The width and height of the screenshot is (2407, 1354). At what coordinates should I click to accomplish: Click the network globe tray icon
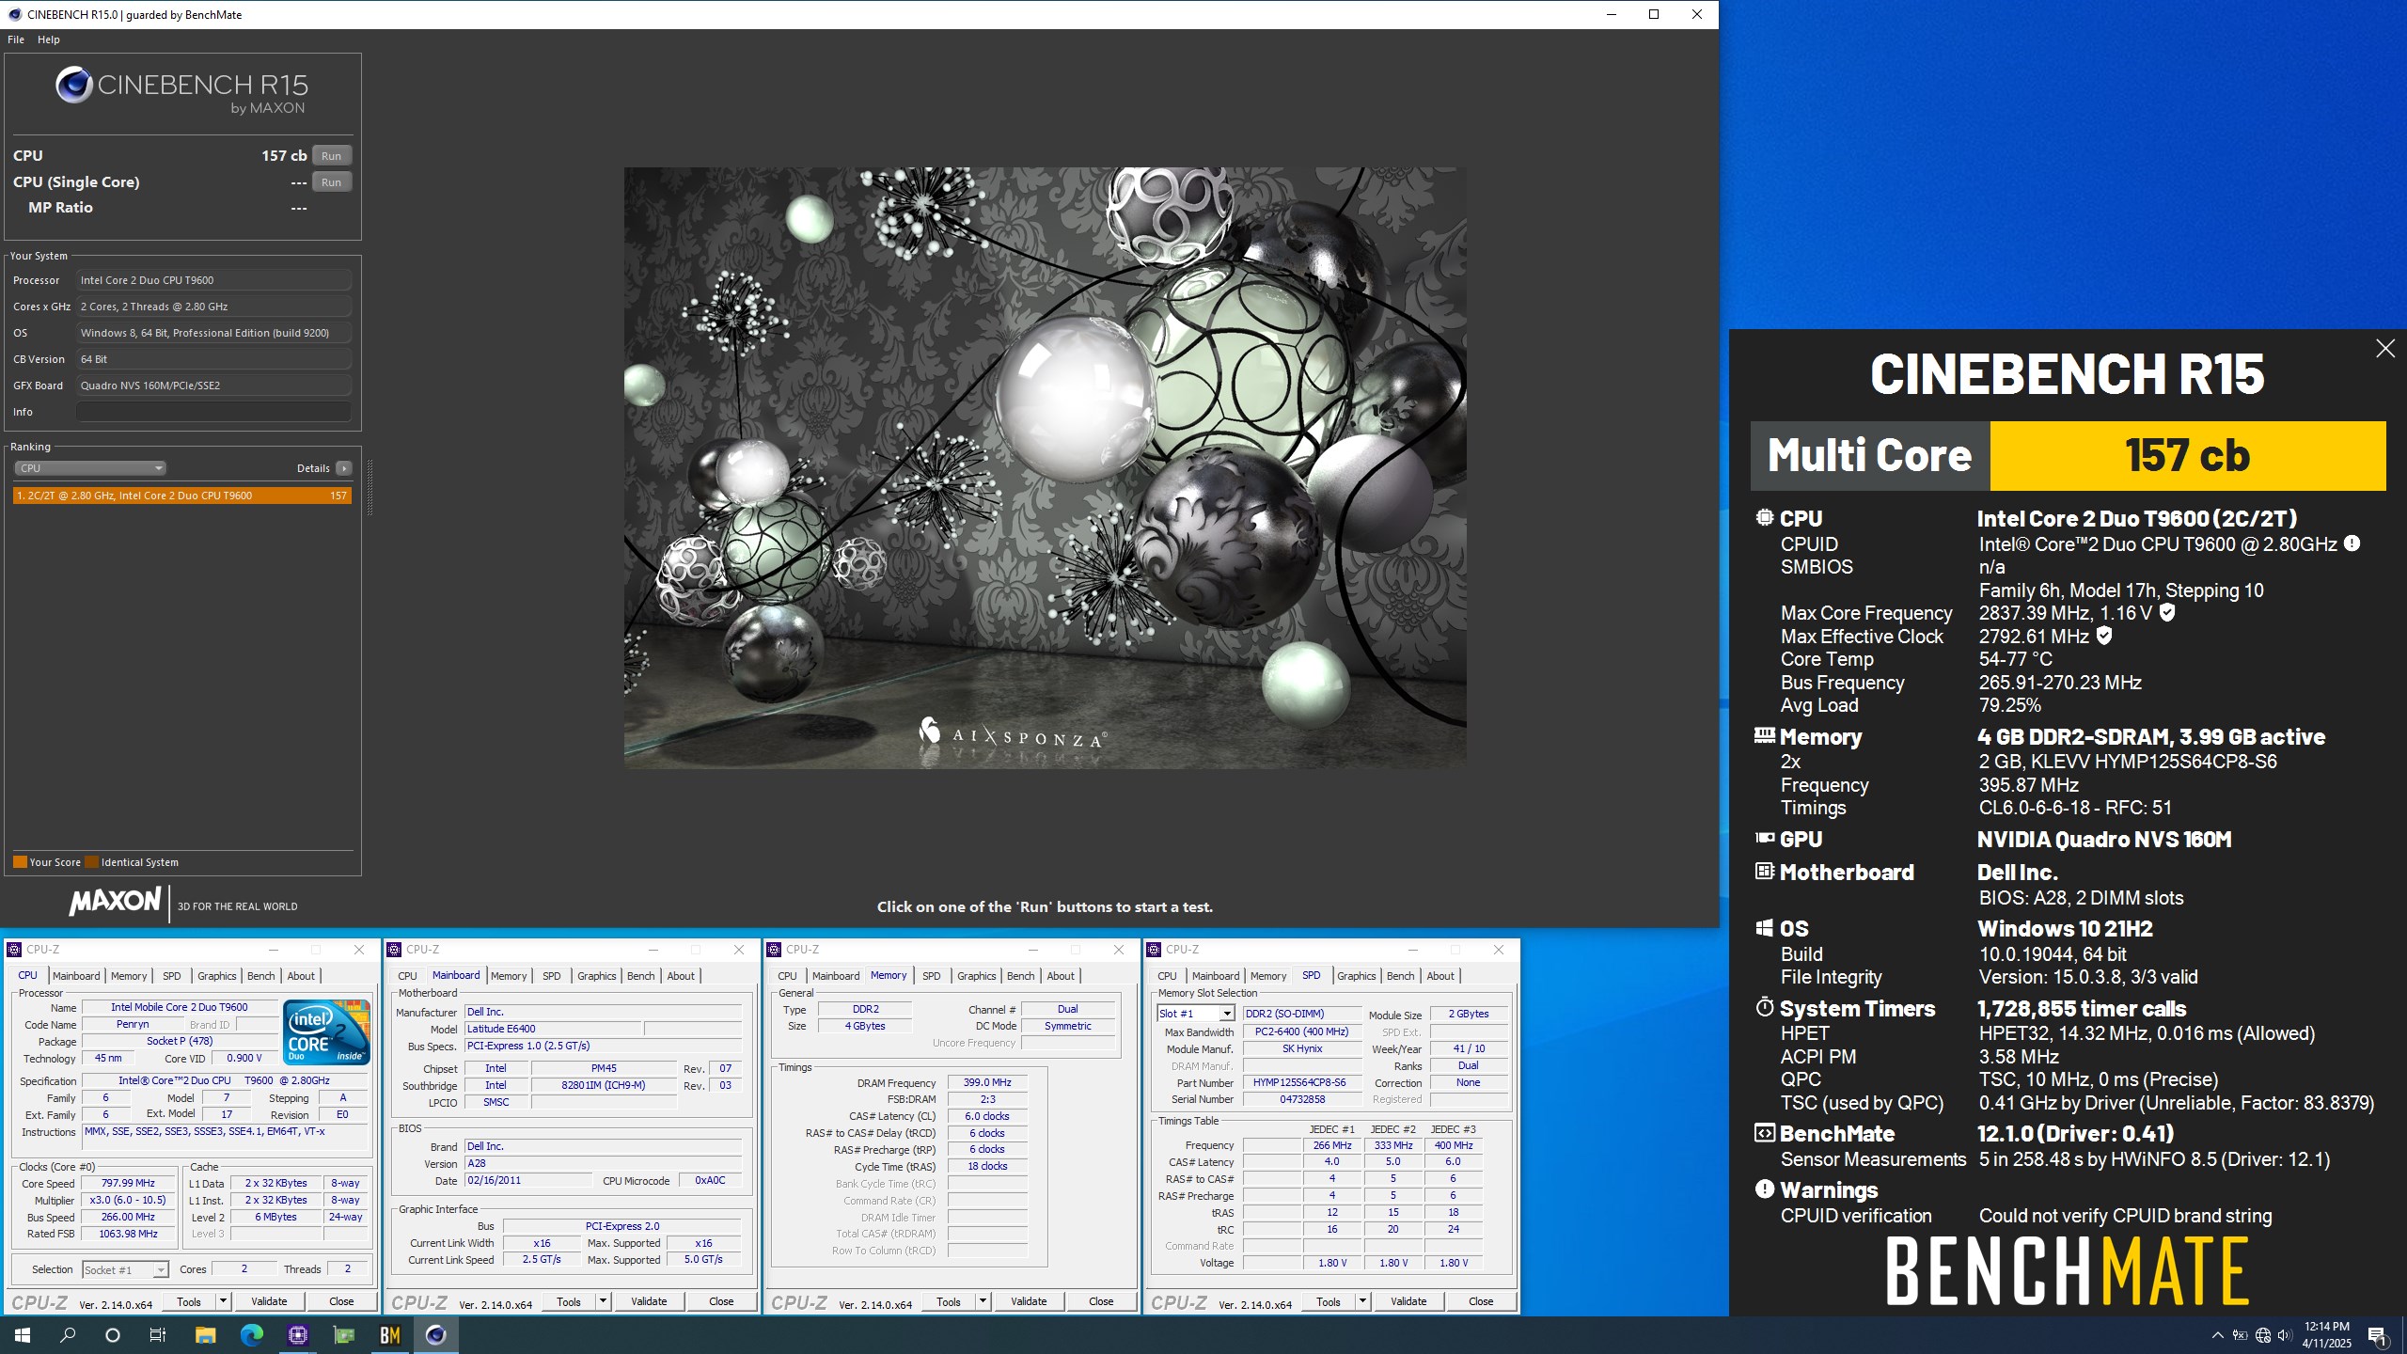click(x=2263, y=1335)
